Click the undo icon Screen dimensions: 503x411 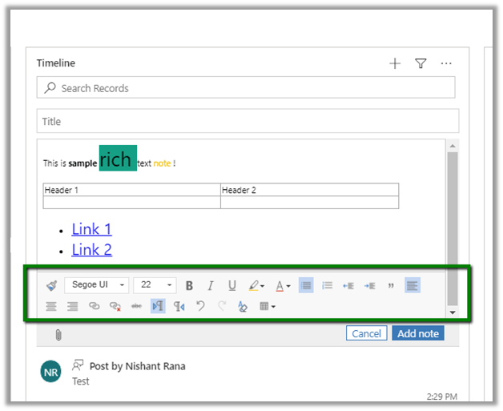point(201,306)
